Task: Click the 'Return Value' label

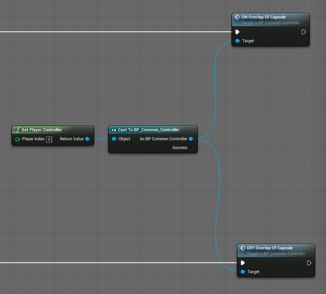Action: click(72, 139)
